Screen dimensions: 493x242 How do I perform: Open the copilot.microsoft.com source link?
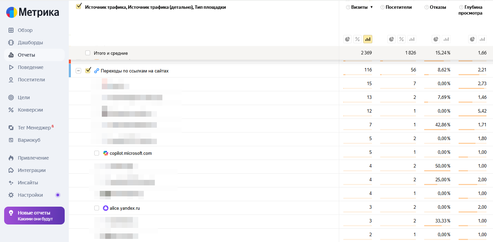click(131, 153)
